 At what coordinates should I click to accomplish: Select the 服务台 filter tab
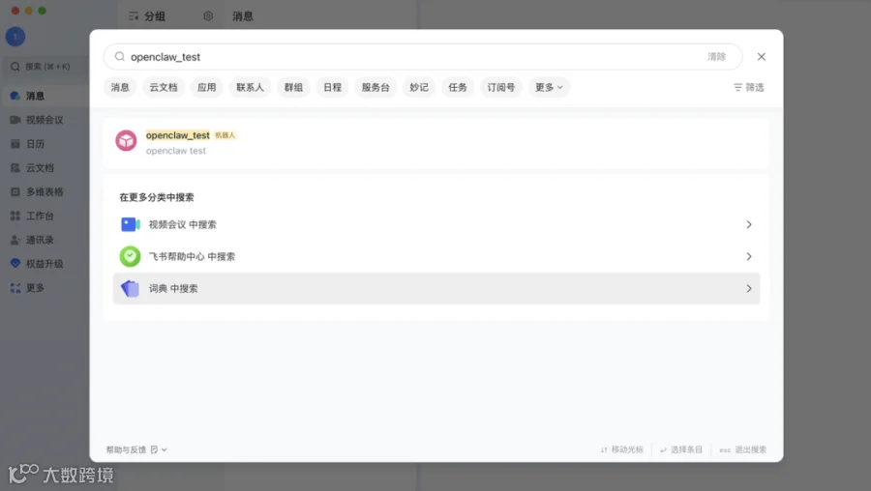pos(375,87)
